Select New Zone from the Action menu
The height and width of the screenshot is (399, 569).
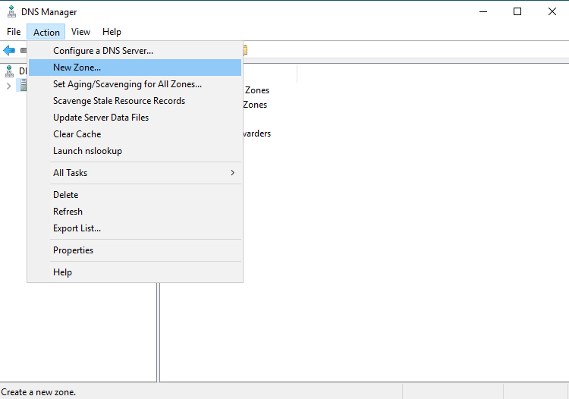point(77,68)
